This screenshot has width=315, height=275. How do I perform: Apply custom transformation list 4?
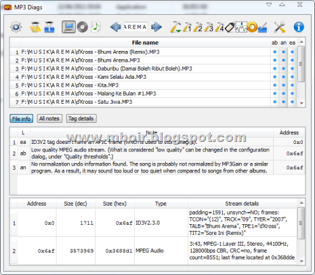[x=219, y=27]
